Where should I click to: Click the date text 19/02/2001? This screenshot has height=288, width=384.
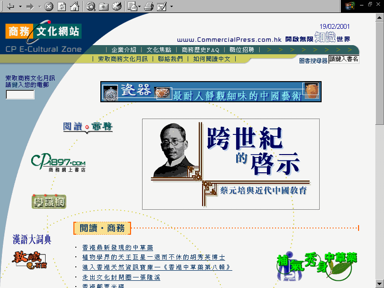(335, 26)
